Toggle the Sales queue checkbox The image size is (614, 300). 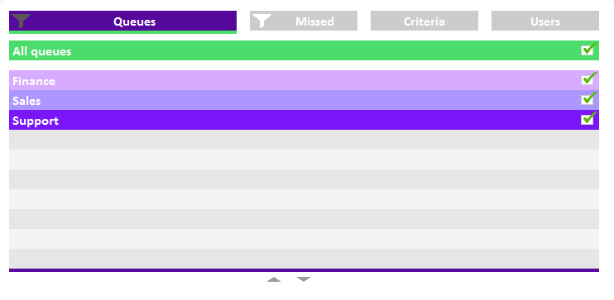pyautogui.click(x=588, y=99)
